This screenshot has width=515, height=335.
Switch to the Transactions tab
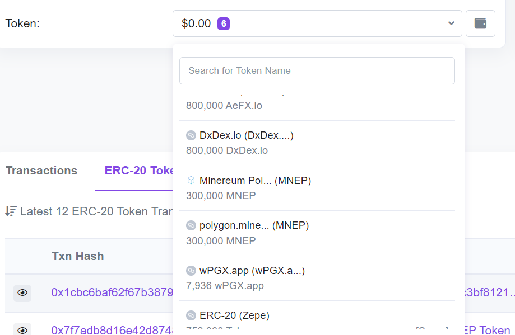click(41, 171)
